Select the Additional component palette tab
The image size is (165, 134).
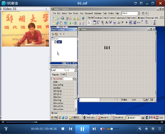click(98, 18)
